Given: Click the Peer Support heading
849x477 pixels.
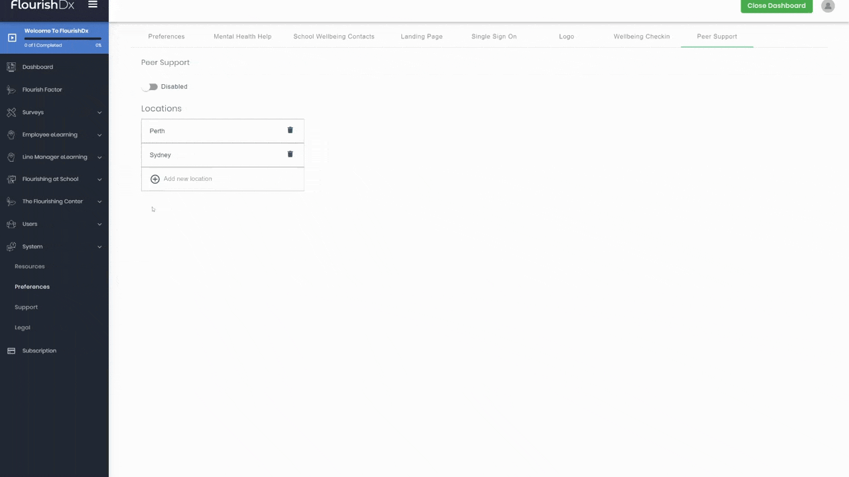Looking at the screenshot, I should [165, 62].
